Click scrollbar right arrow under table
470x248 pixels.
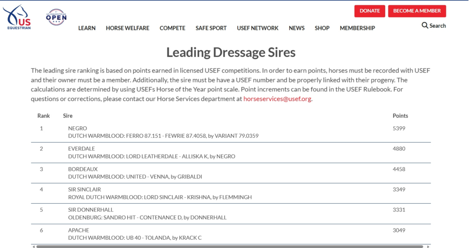click(428, 247)
